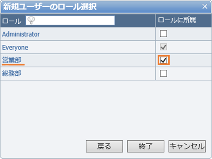
Task: Click the 戻る button
Action: click(104, 146)
